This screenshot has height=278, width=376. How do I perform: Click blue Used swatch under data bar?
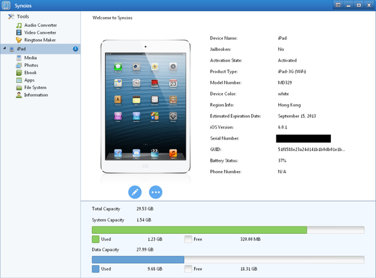(96, 269)
